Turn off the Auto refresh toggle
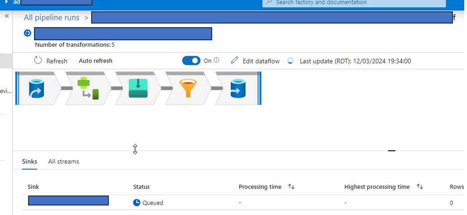Screen dimensions: 467x215 click(x=191, y=61)
